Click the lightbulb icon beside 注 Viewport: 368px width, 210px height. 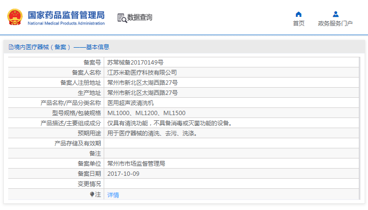coord(92,194)
